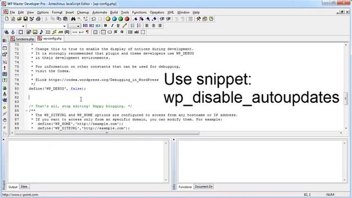Insert a paragraph mark (pilcrow) tag
Viewport: 352px width, 198px height.
coord(87,32)
